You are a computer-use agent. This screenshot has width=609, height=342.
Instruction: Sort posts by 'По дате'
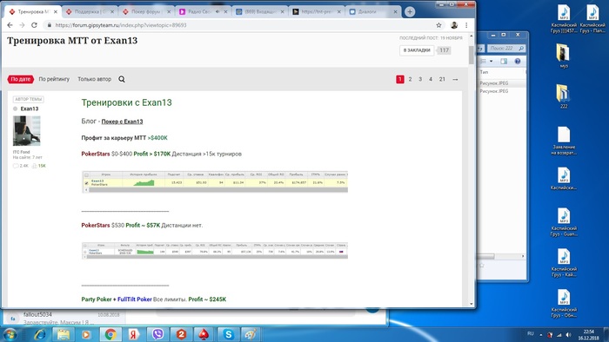[x=21, y=79]
